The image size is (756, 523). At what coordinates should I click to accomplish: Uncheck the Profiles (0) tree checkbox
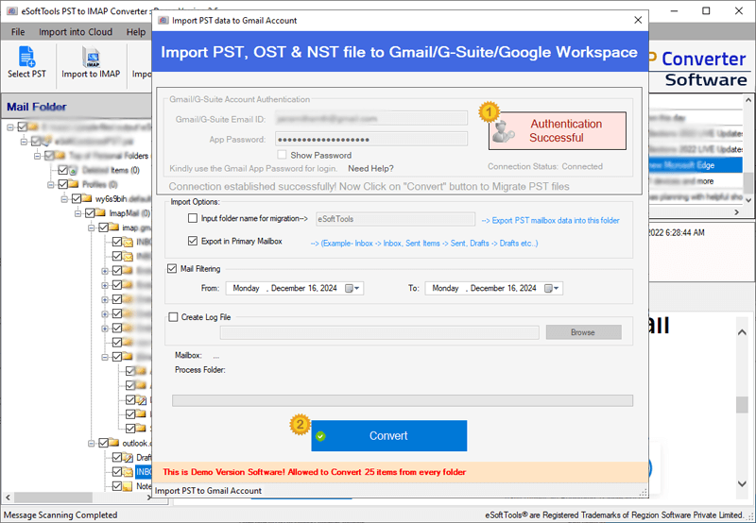(62, 184)
